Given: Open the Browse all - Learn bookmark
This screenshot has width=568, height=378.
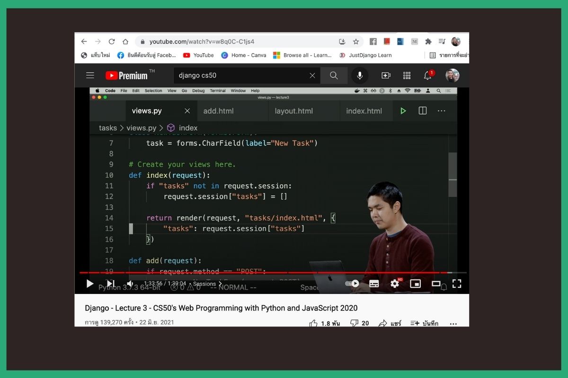Looking at the screenshot, I should (x=302, y=55).
